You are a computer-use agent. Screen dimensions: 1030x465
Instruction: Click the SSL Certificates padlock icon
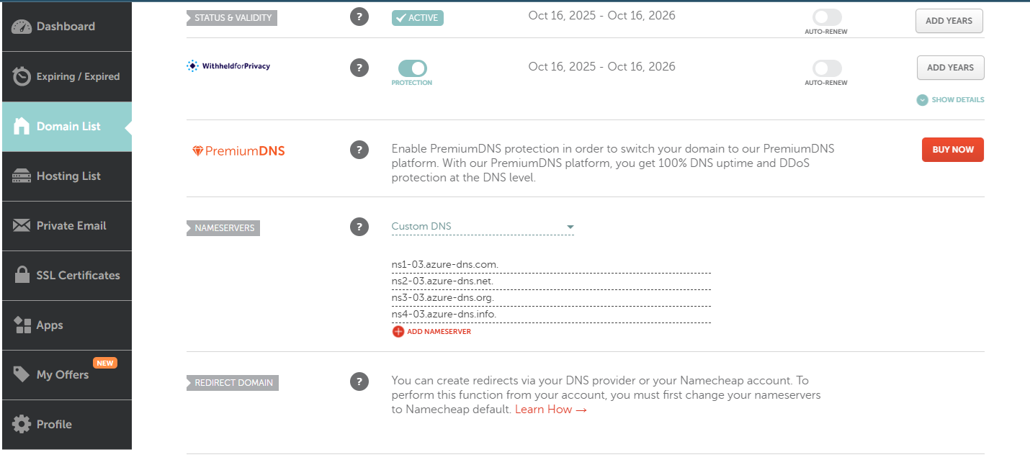point(22,276)
